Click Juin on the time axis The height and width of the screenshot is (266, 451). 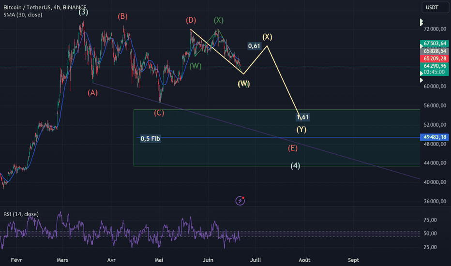(x=208, y=260)
